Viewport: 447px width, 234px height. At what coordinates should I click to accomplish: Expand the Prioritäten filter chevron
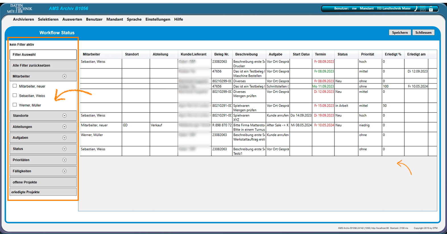tap(65, 160)
